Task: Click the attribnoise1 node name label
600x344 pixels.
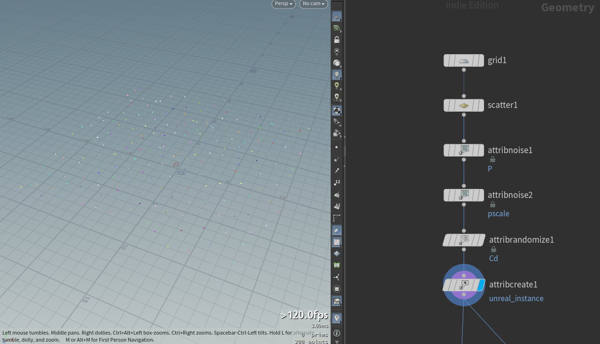Action: [510, 150]
